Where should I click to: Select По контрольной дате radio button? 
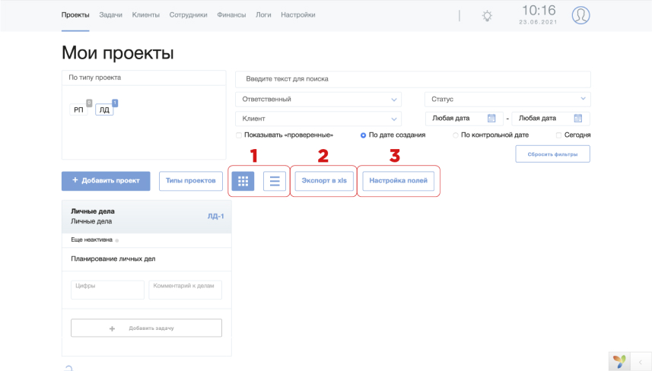(455, 135)
